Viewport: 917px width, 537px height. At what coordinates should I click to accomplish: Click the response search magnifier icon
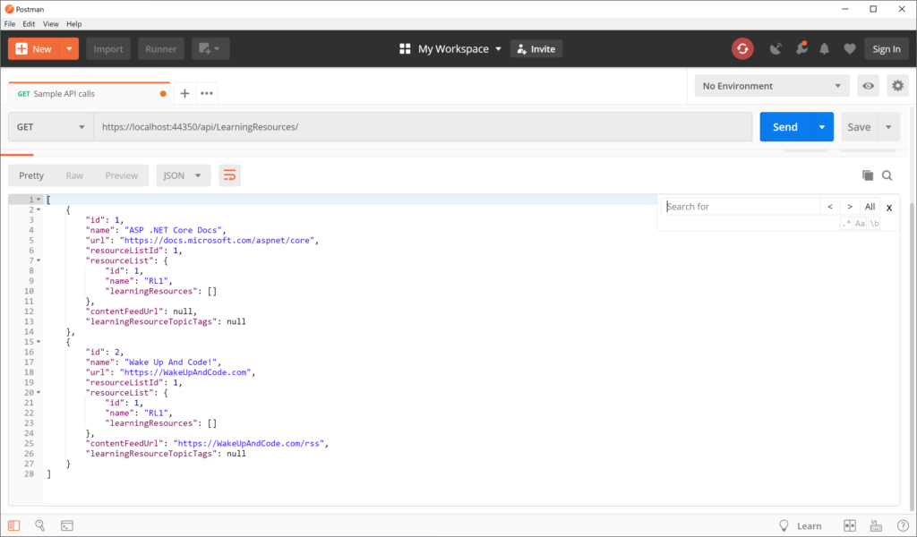(887, 175)
